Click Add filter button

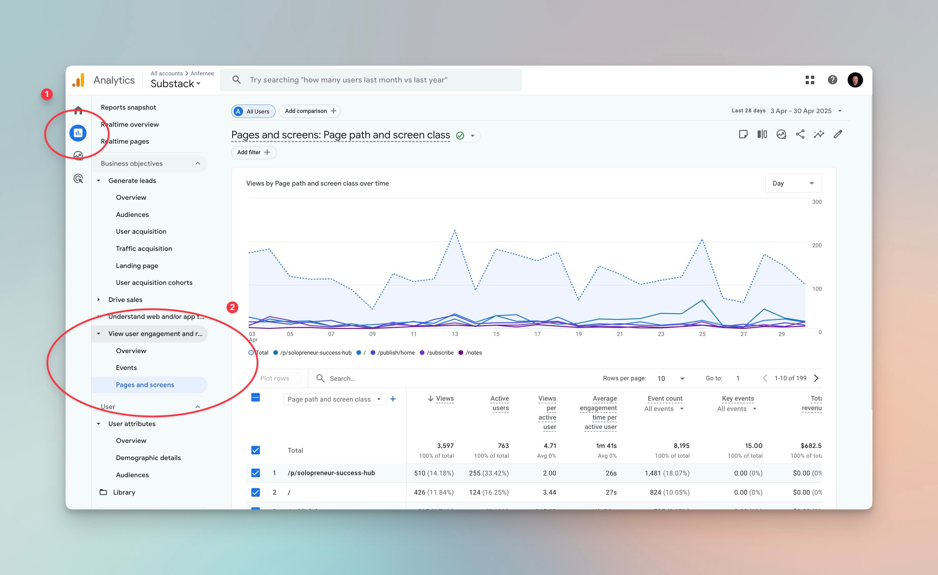(x=253, y=152)
